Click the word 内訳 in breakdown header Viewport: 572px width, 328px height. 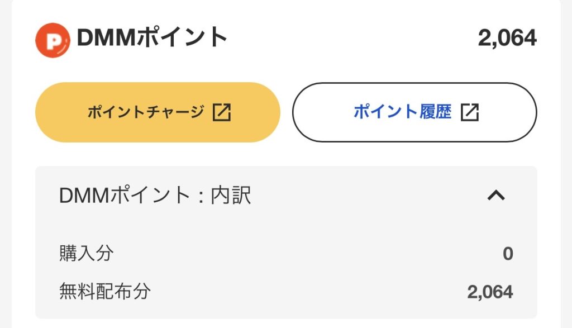point(231,195)
